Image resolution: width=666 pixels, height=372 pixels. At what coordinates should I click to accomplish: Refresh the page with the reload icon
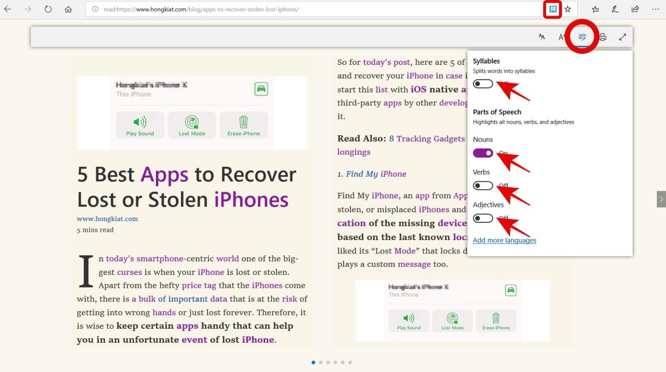[x=48, y=9]
